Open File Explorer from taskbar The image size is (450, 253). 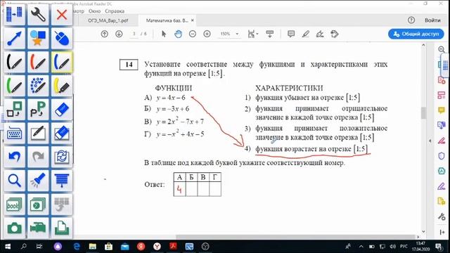(92, 247)
